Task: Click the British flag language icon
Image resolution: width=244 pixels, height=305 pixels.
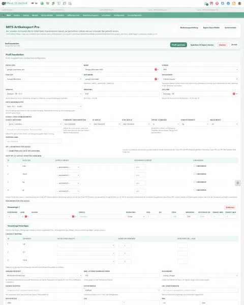Action: pos(36,4)
